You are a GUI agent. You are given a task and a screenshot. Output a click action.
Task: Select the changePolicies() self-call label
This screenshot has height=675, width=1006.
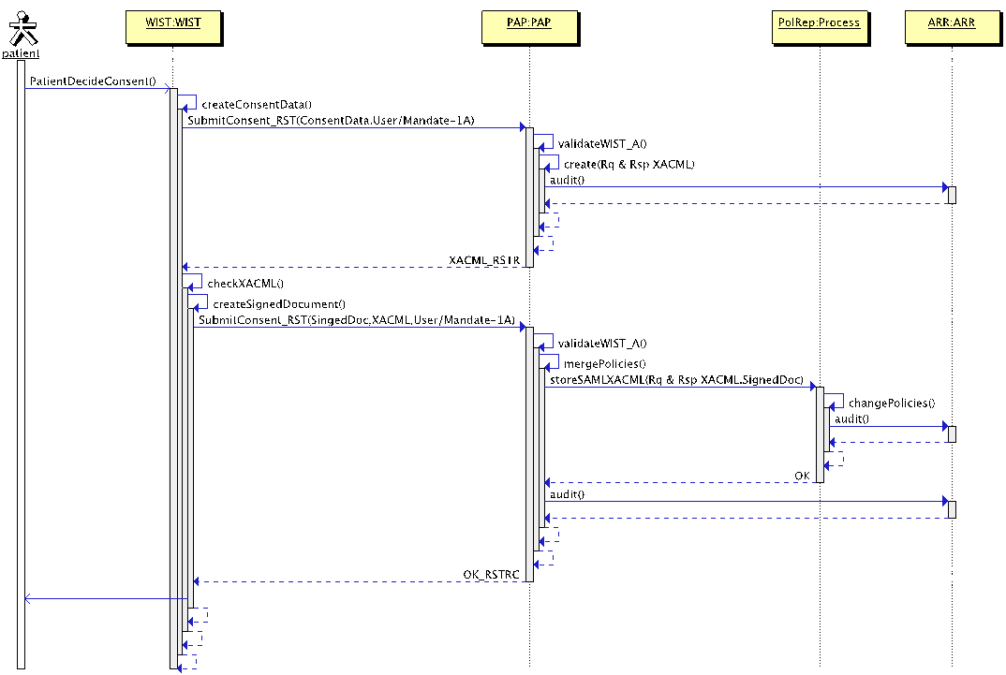coord(892,404)
